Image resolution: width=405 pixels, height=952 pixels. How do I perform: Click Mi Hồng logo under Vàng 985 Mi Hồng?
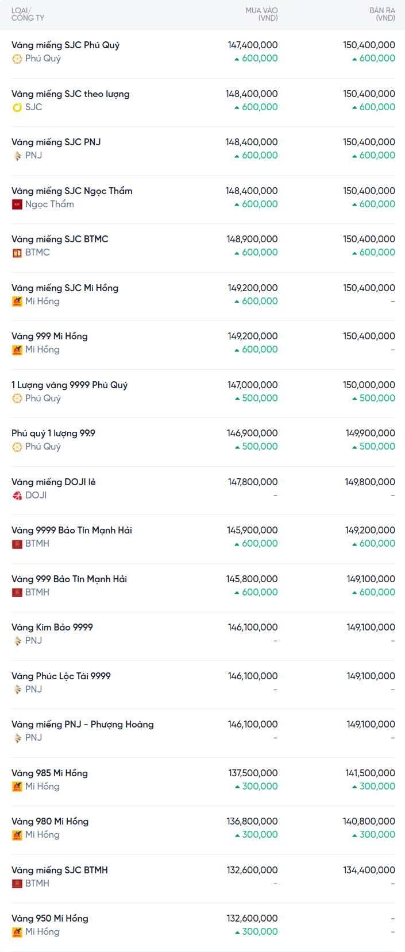coord(17,787)
